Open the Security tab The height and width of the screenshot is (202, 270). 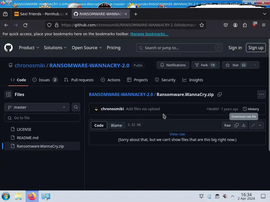coord(165,80)
